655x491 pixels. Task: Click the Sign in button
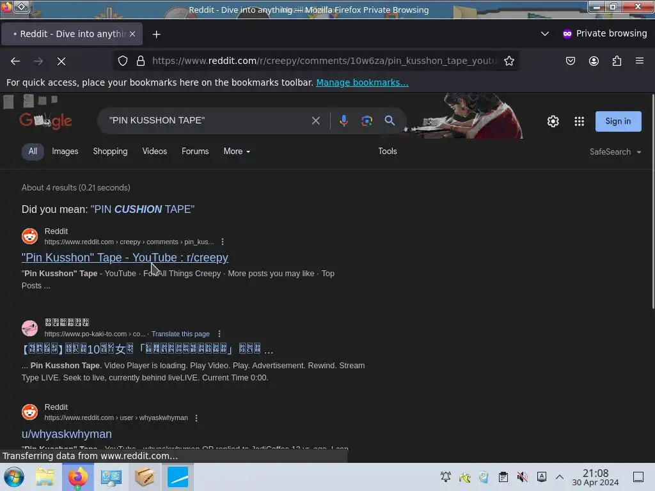pos(619,121)
